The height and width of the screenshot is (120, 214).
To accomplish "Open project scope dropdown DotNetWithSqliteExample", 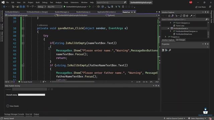I will (30, 15).
